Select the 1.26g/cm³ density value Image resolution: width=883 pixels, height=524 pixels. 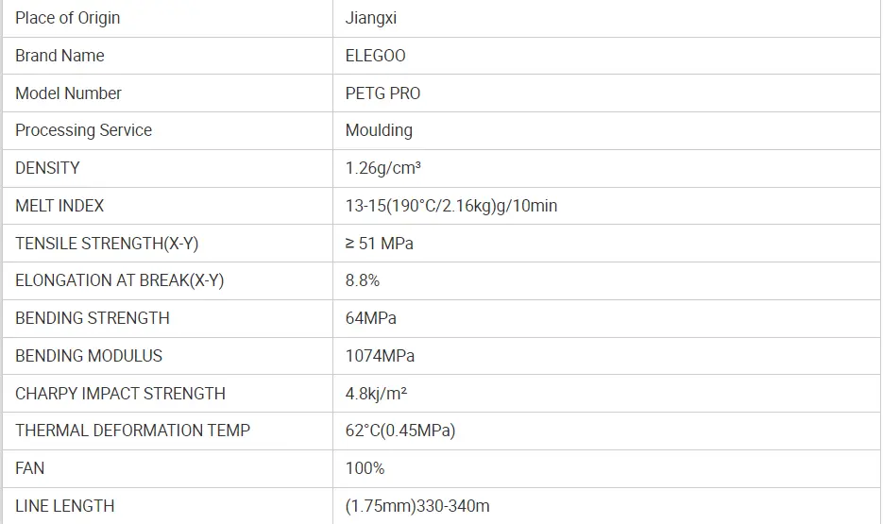click(383, 168)
